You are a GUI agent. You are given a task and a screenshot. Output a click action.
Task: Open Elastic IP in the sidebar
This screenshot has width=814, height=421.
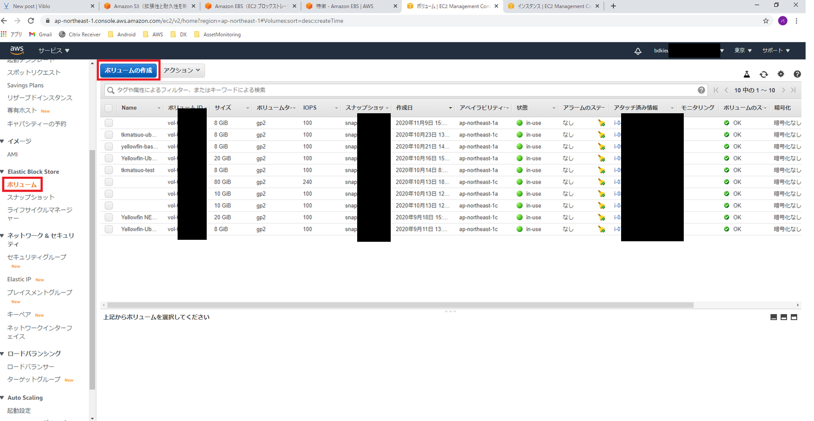coord(19,279)
